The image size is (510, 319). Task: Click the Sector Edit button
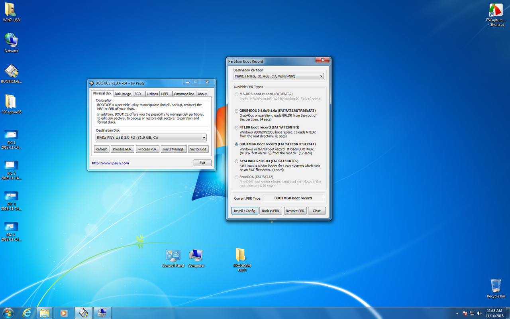[198, 149]
